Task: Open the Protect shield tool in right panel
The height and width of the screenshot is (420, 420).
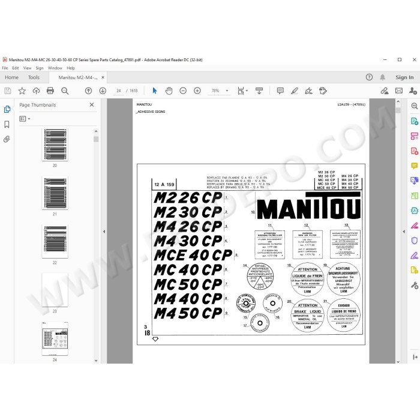Action: click(415, 241)
